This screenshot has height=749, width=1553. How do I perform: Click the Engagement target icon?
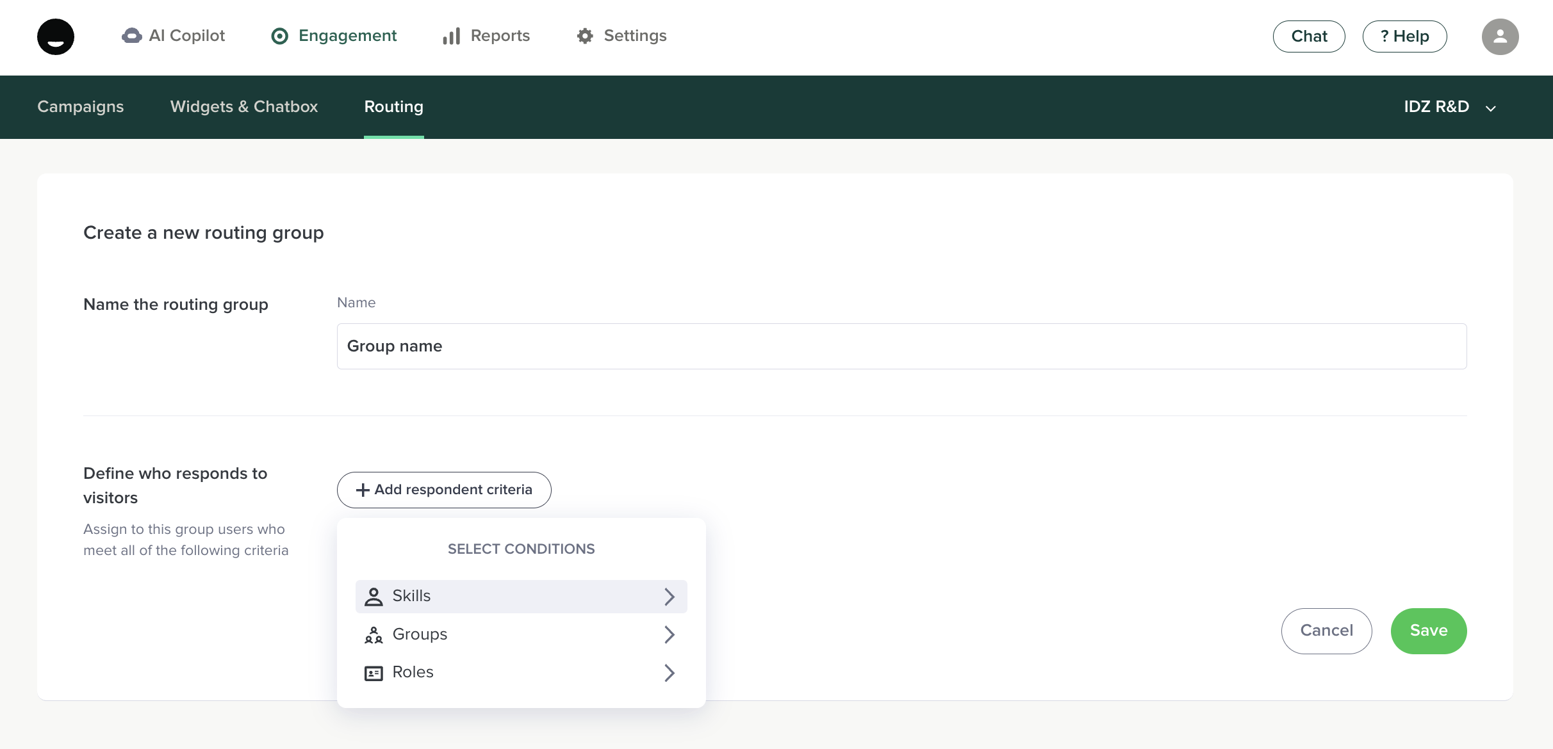pyautogui.click(x=280, y=36)
